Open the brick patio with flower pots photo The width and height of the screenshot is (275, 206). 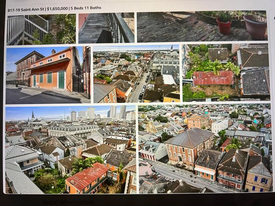[x=202, y=26]
